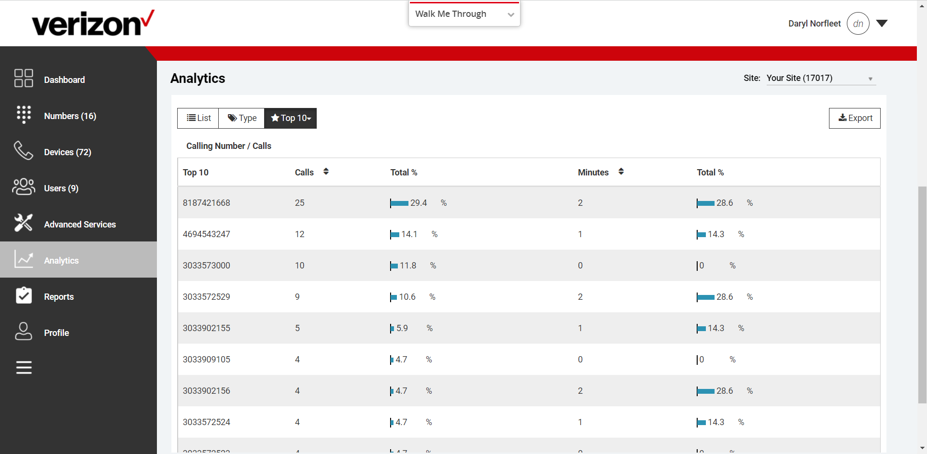Collapse sidebar with the hamburger menu icon
927x454 pixels.
[24, 368]
